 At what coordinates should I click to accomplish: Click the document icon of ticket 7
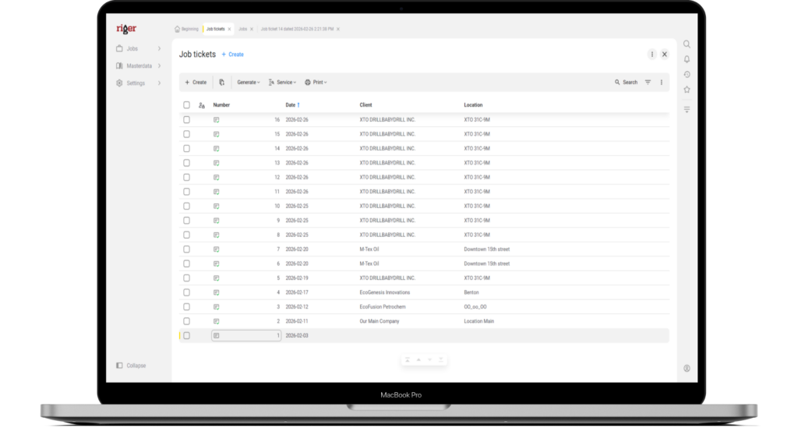click(x=217, y=249)
